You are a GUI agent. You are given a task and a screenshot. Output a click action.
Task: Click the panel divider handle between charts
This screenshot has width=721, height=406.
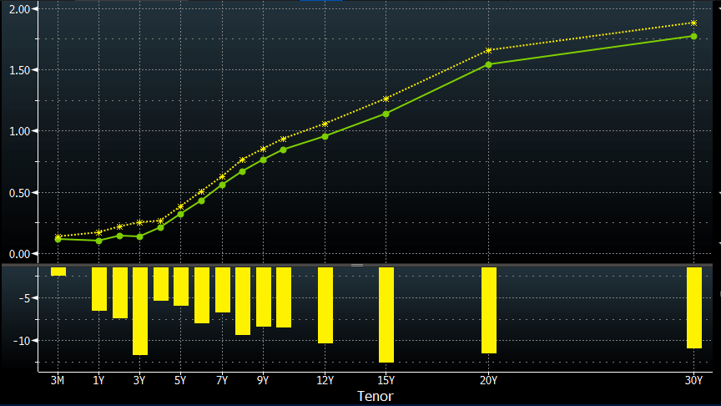pyautogui.click(x=357, y=265)
